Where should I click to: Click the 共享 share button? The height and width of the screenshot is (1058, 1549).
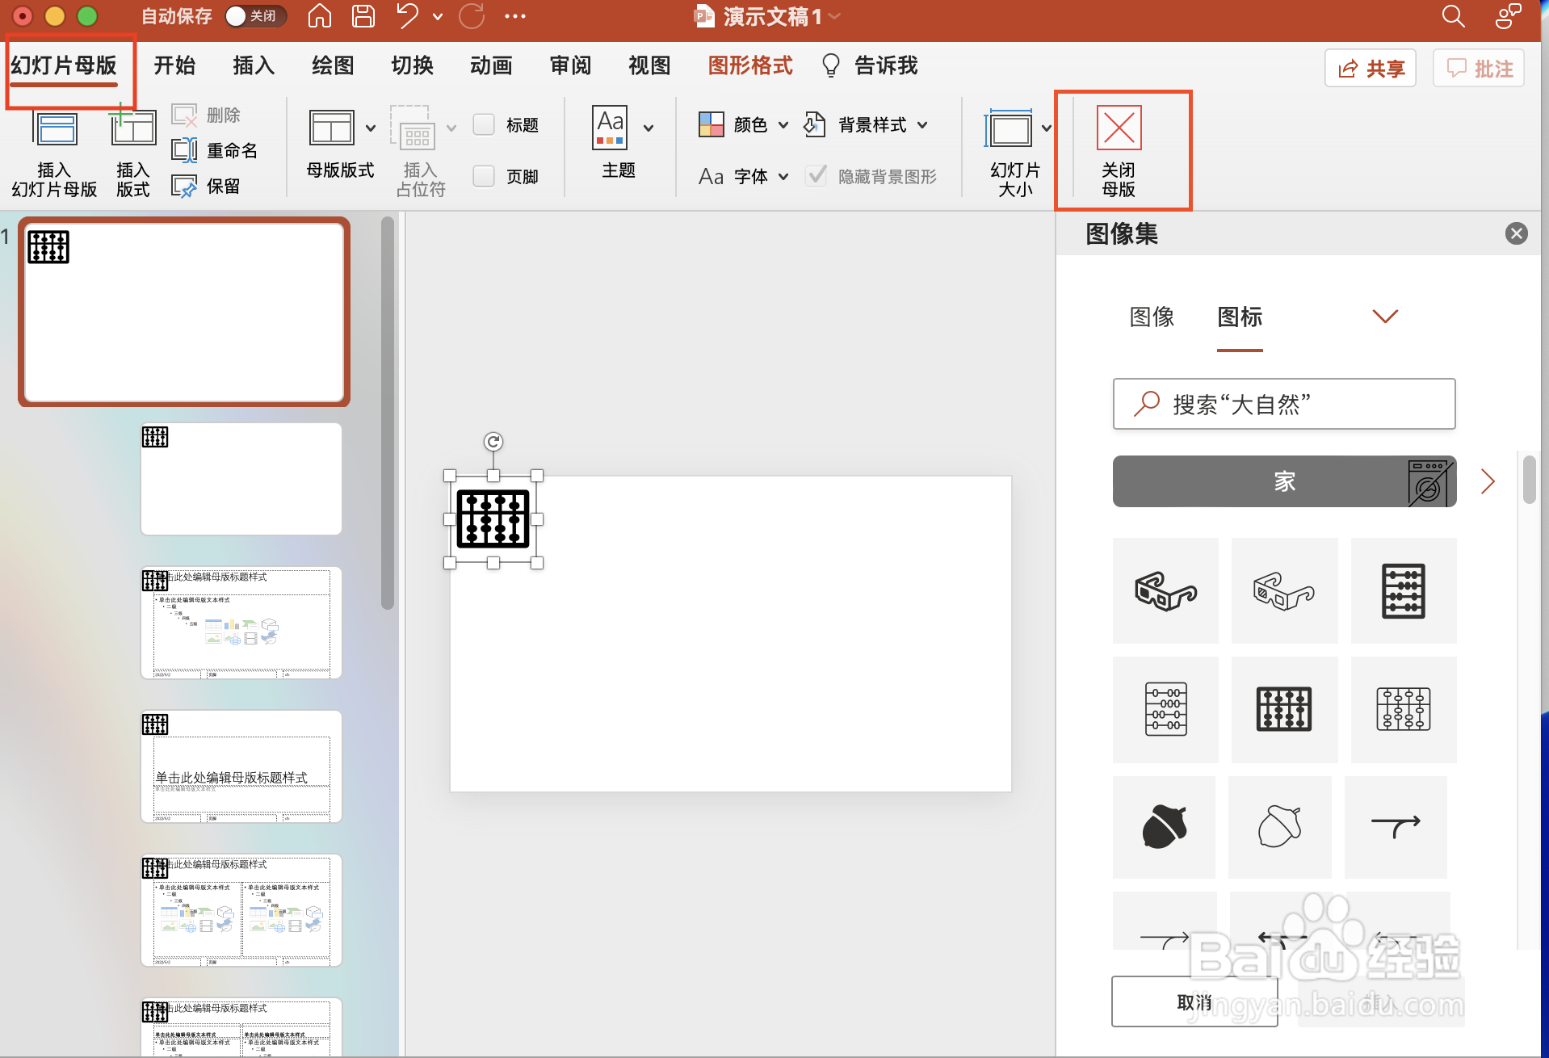(x=1370, y=68)
